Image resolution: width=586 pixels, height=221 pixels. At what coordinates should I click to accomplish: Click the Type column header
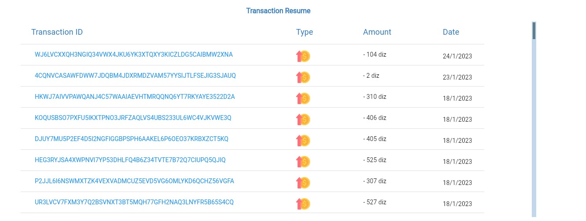304,32
